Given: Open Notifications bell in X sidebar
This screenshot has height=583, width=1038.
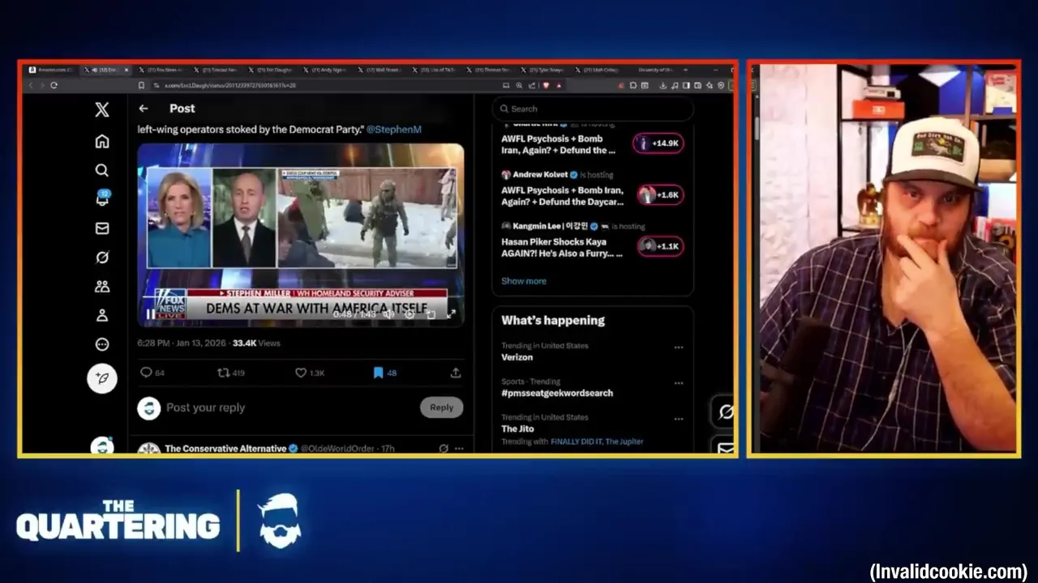Looking at the screenshot, I should click(102, 198).
